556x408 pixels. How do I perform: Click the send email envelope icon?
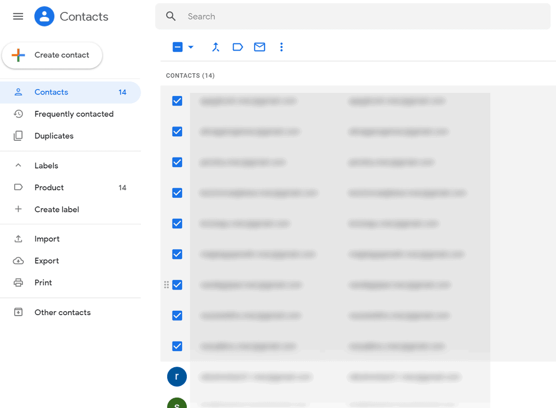[x=260, y=47]
